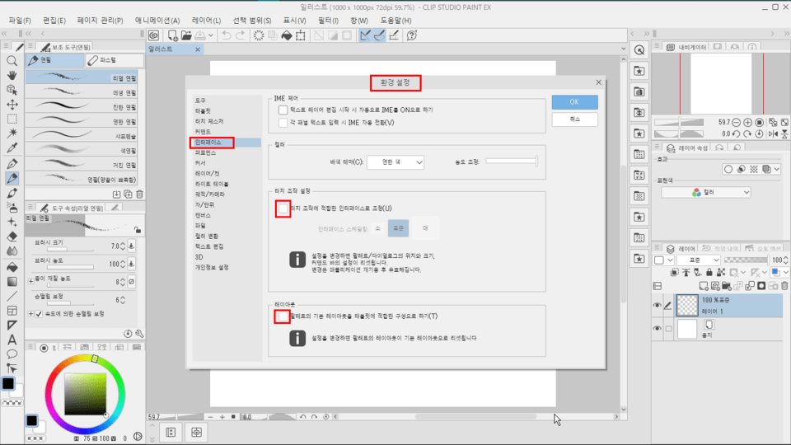Screen dimensions: 791x445
Task: Check '태블릿에 적합한 구성으로 하기(T)' layout checkbox
Action: 283,316
